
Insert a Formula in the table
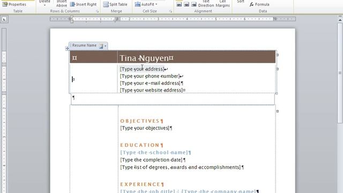tap(259, 4)
